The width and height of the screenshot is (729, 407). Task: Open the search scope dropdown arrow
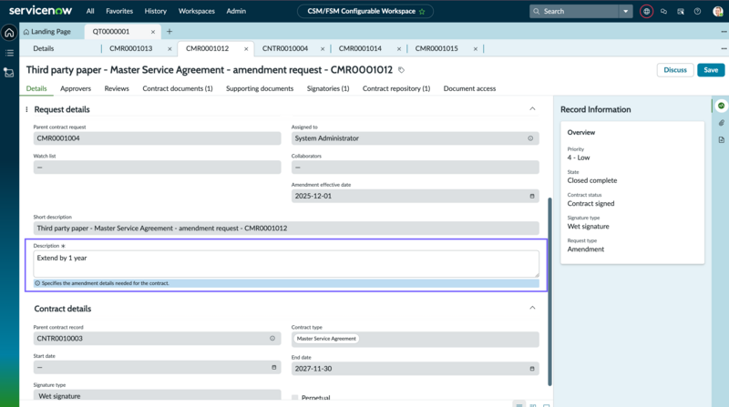pos(626,11)
